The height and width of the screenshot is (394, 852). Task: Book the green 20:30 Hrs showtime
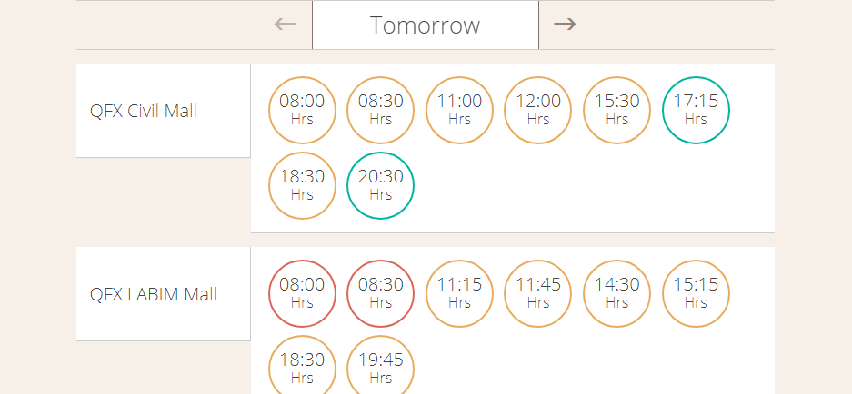point(380,185)
